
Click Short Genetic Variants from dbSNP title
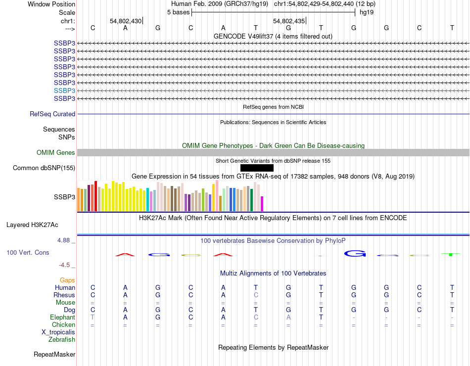tap(273, 161)
